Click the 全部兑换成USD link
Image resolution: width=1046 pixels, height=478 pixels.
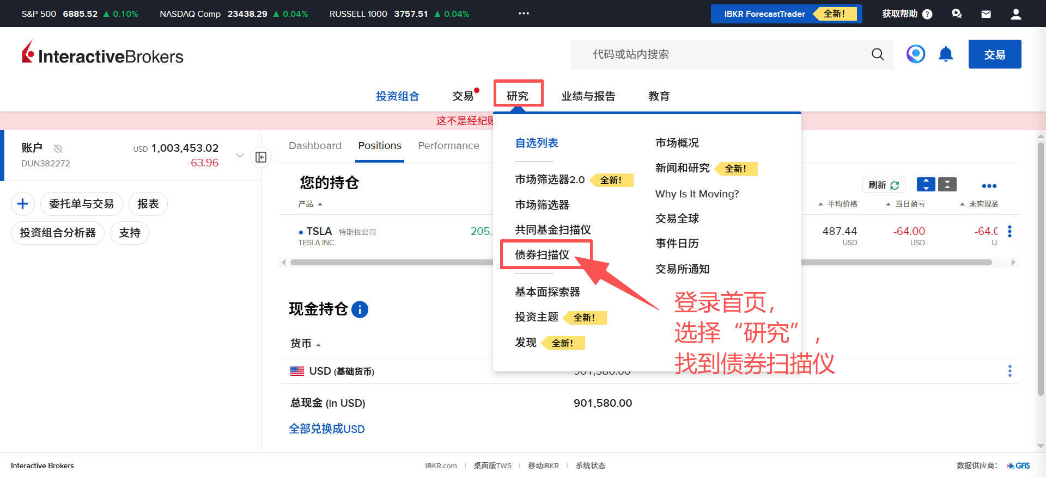[327, 429]
